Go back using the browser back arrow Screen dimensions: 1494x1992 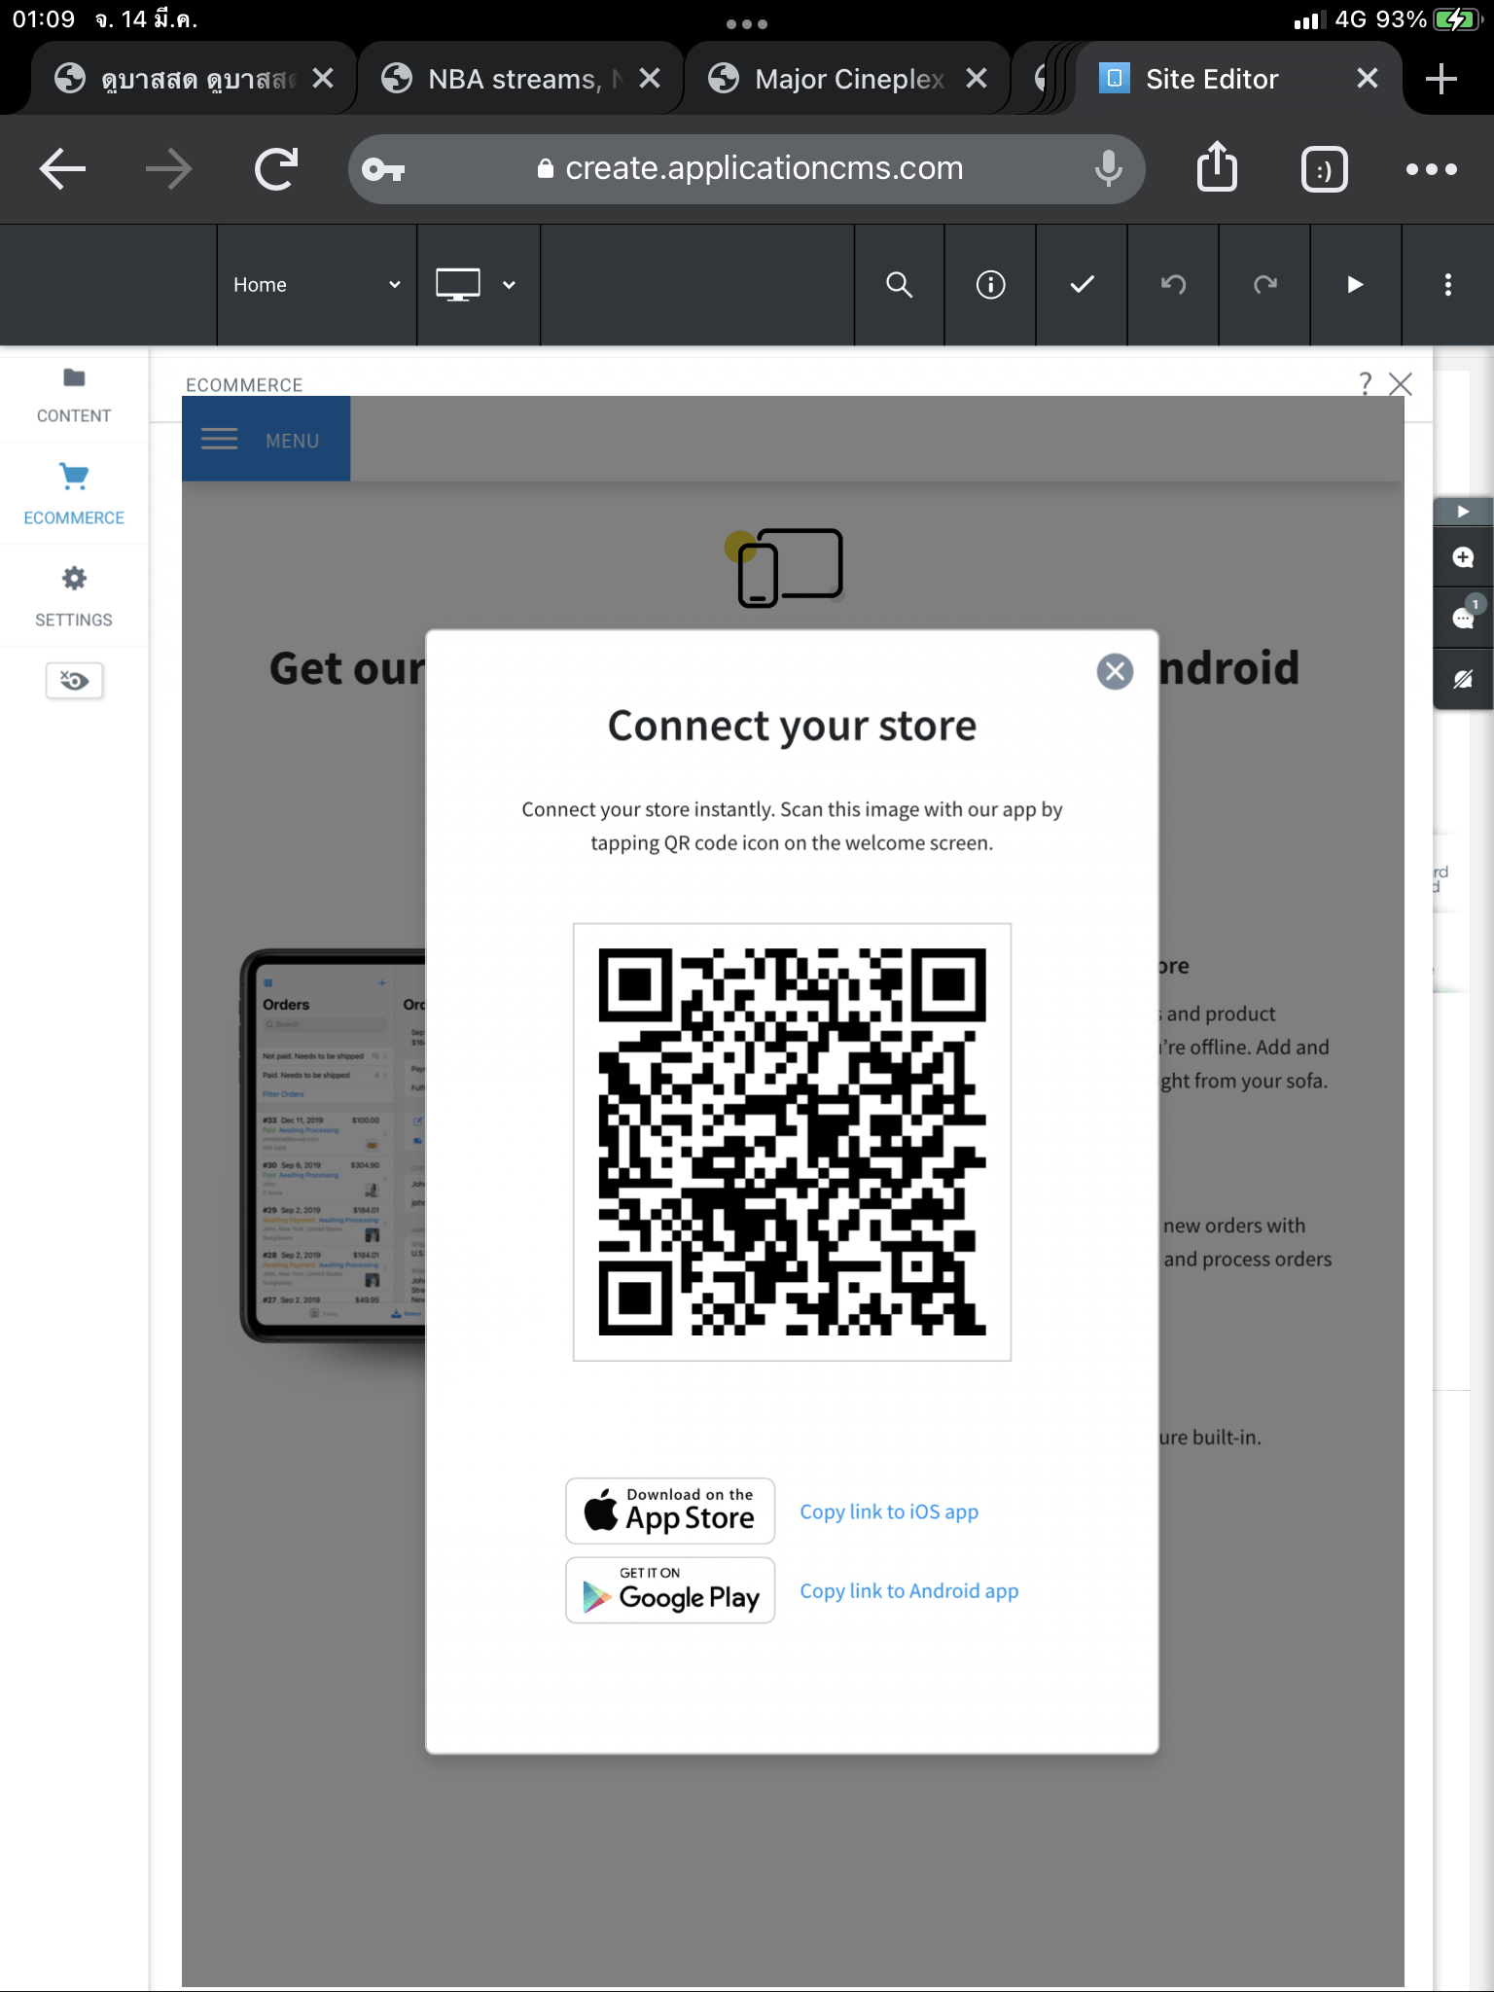pyautogui.click(x=63, y=169)
